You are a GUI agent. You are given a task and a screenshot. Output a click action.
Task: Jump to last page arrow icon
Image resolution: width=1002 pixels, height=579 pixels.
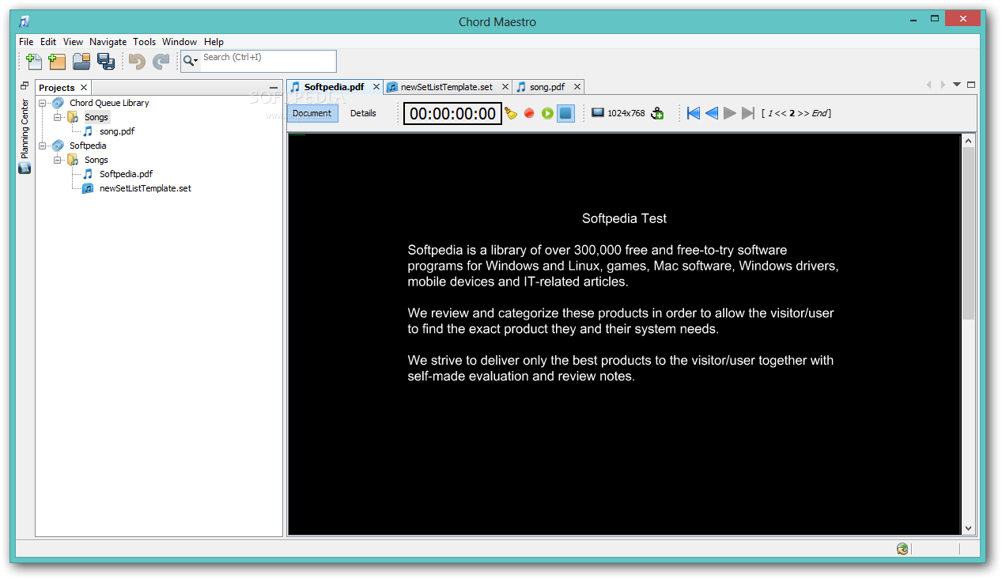pos(747,113)
